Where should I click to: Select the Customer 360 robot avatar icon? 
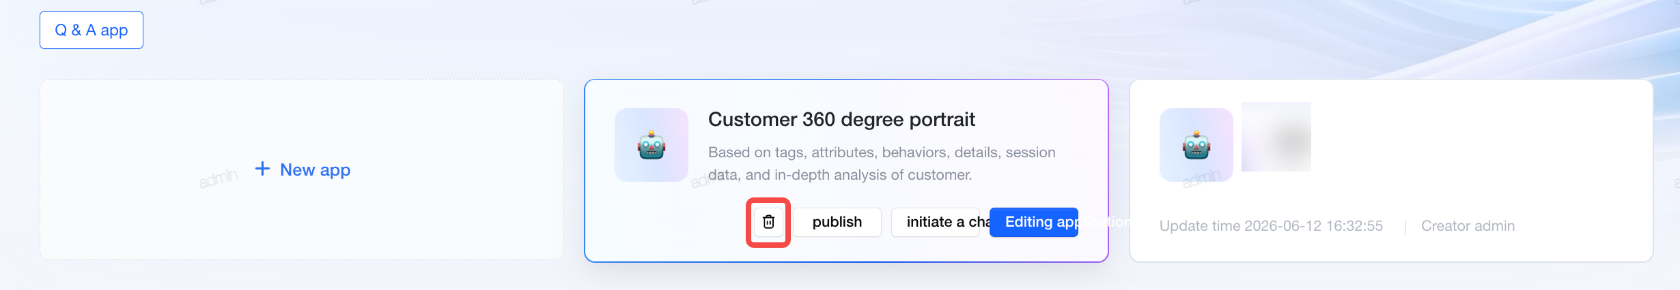coord(652,145)
